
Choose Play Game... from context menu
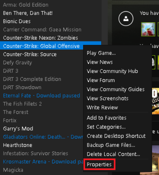pyautogui.click(x=101, y=53)
